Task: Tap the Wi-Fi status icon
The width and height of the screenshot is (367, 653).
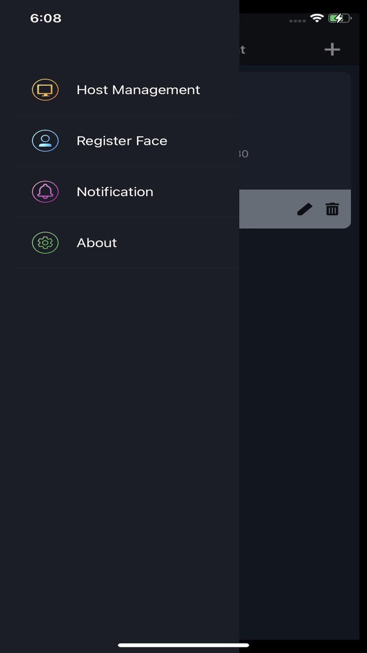Action: pyautogui.click(x=317, y=17)
